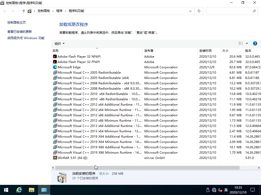Click the refresh icon in the address bar
261x195 pixels.
199,11
